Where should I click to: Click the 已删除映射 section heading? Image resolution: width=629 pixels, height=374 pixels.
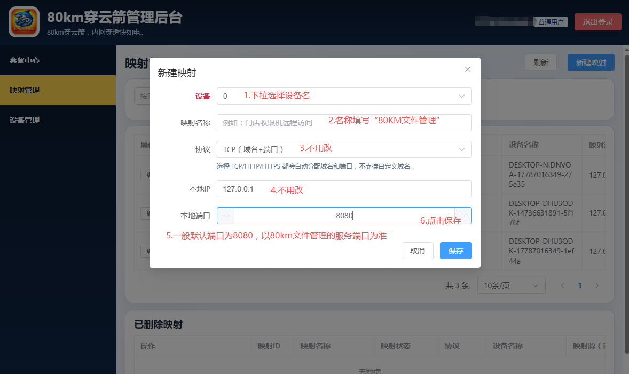158,324
